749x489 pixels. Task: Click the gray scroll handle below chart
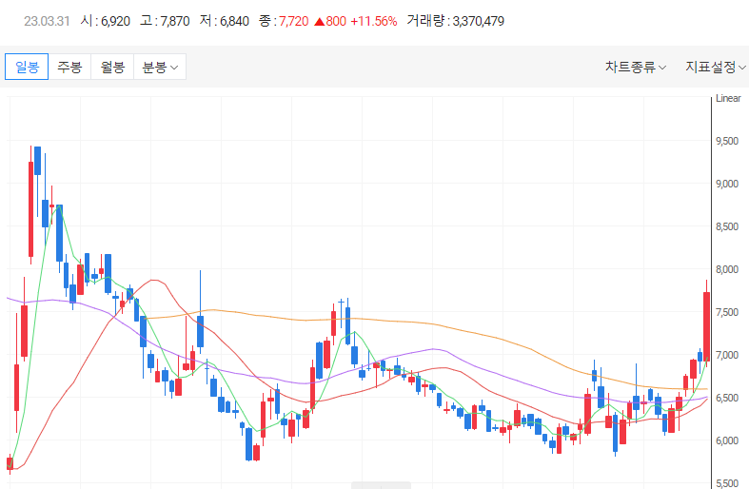click(382, 485)
